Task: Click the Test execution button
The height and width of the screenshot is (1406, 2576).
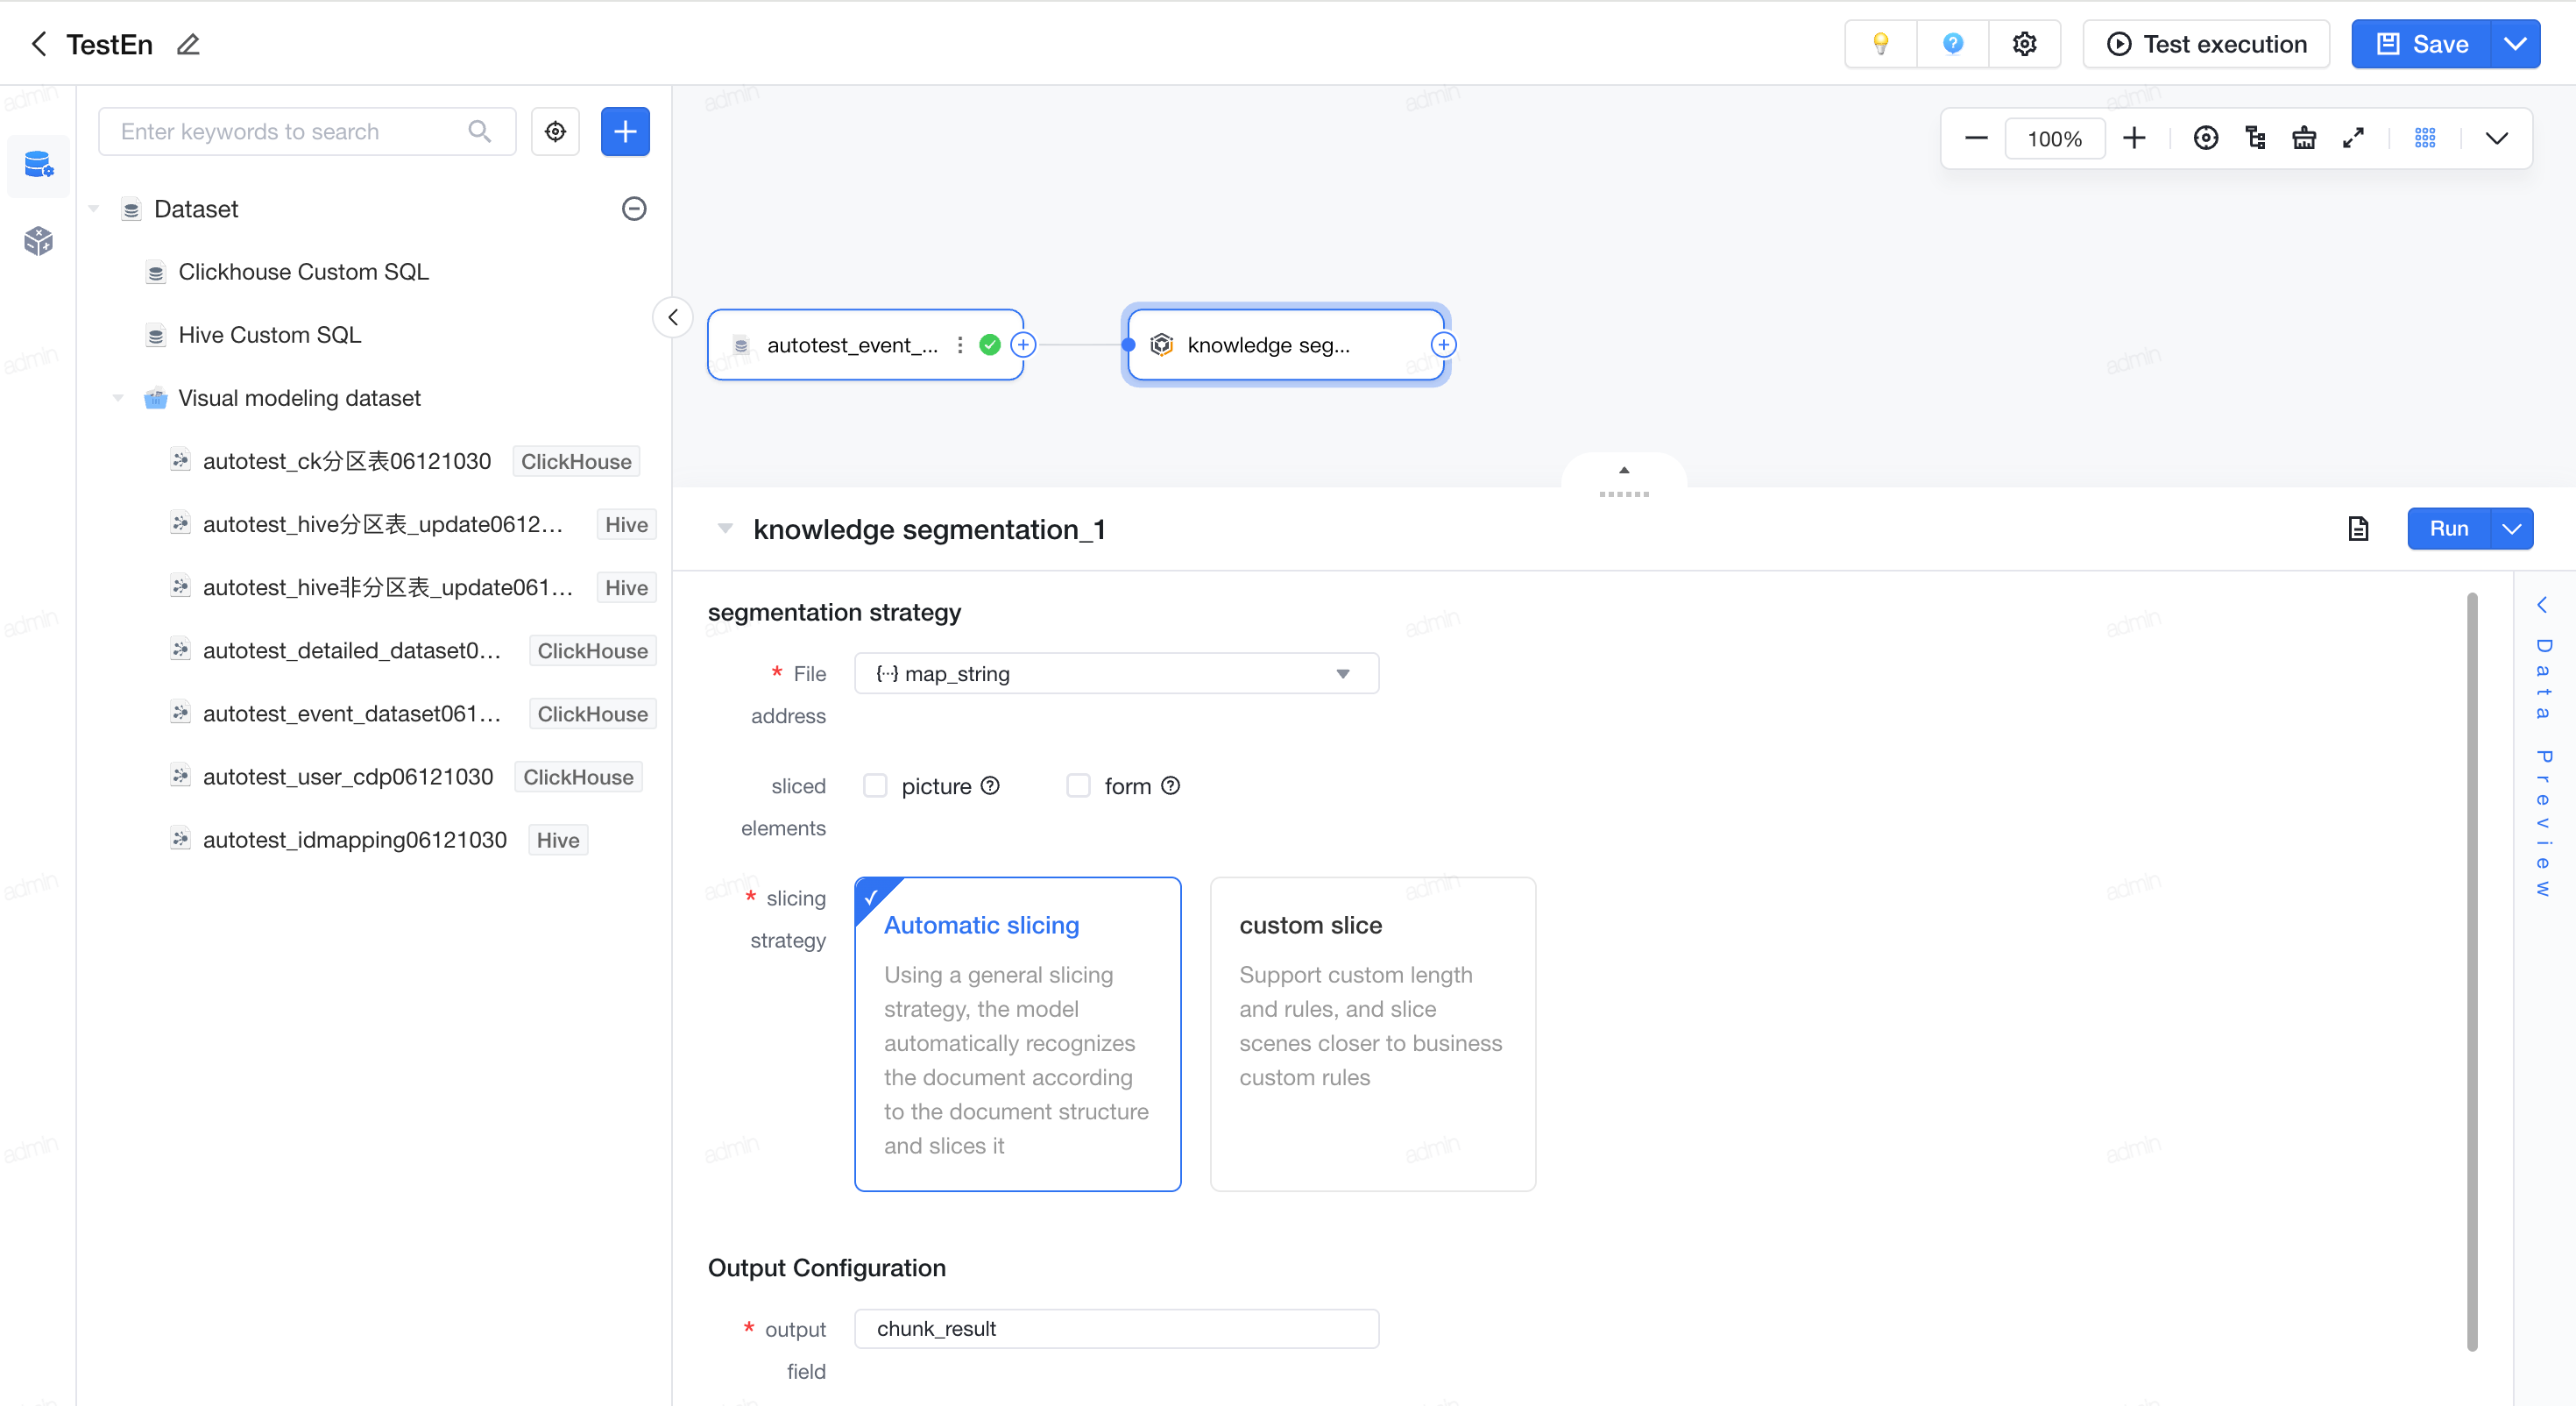Action: click(2205, 44)
